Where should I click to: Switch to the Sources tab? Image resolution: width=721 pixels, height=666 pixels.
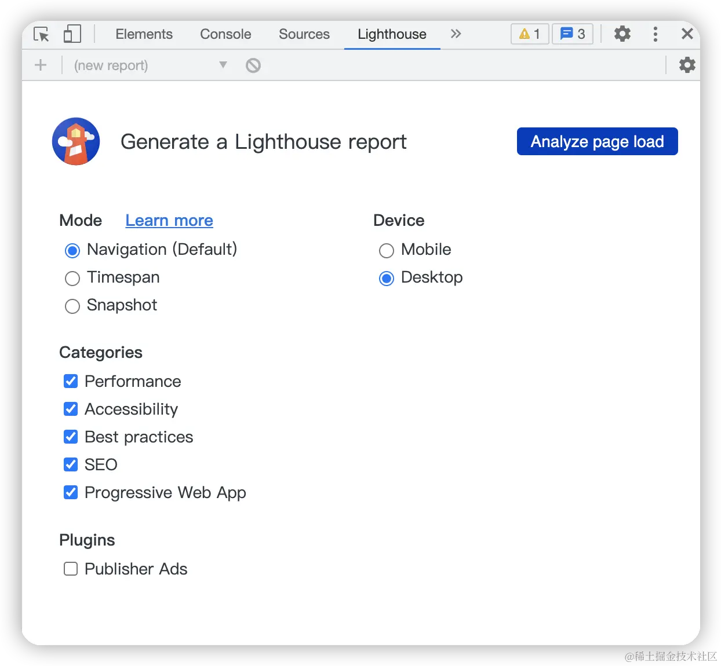coord(304,34)
